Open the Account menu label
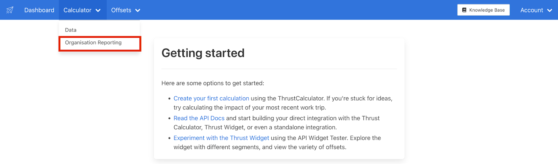The image size is (558, 164). point(531,10)
